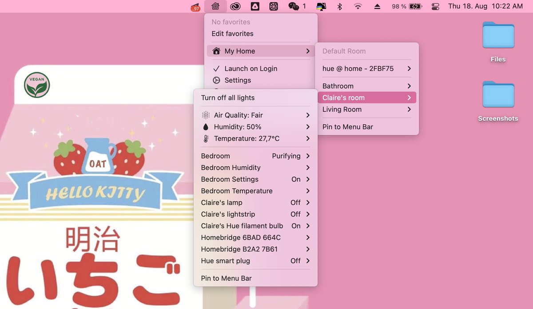Open the Bluetooth menu
This screenshot has height=309, width=533.
[x=340, y=6]
